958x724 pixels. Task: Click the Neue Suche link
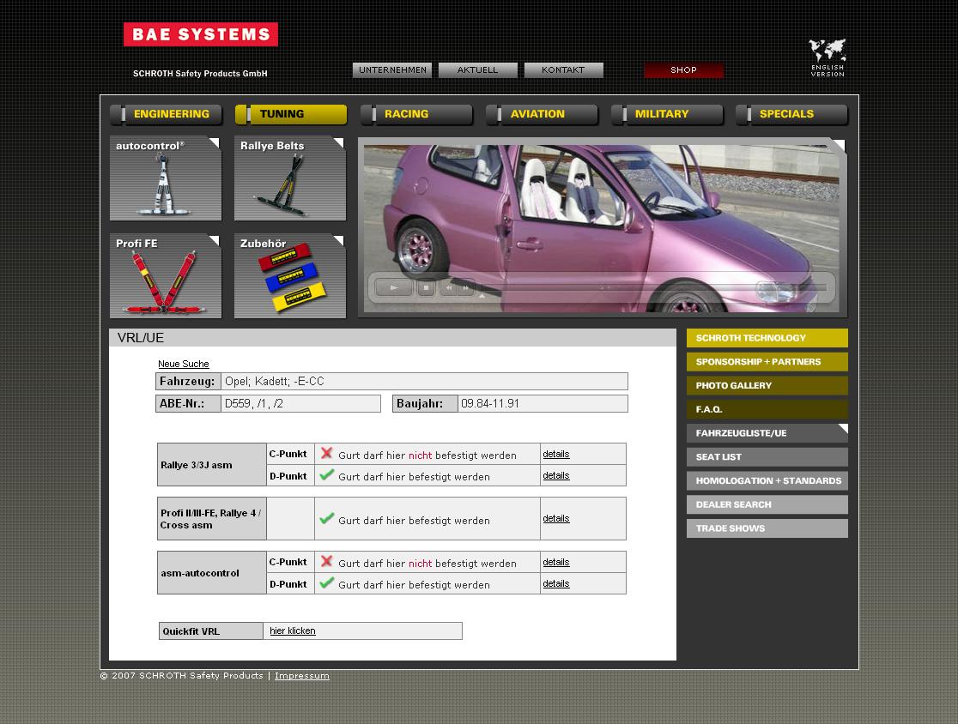[x=184, y=364]
